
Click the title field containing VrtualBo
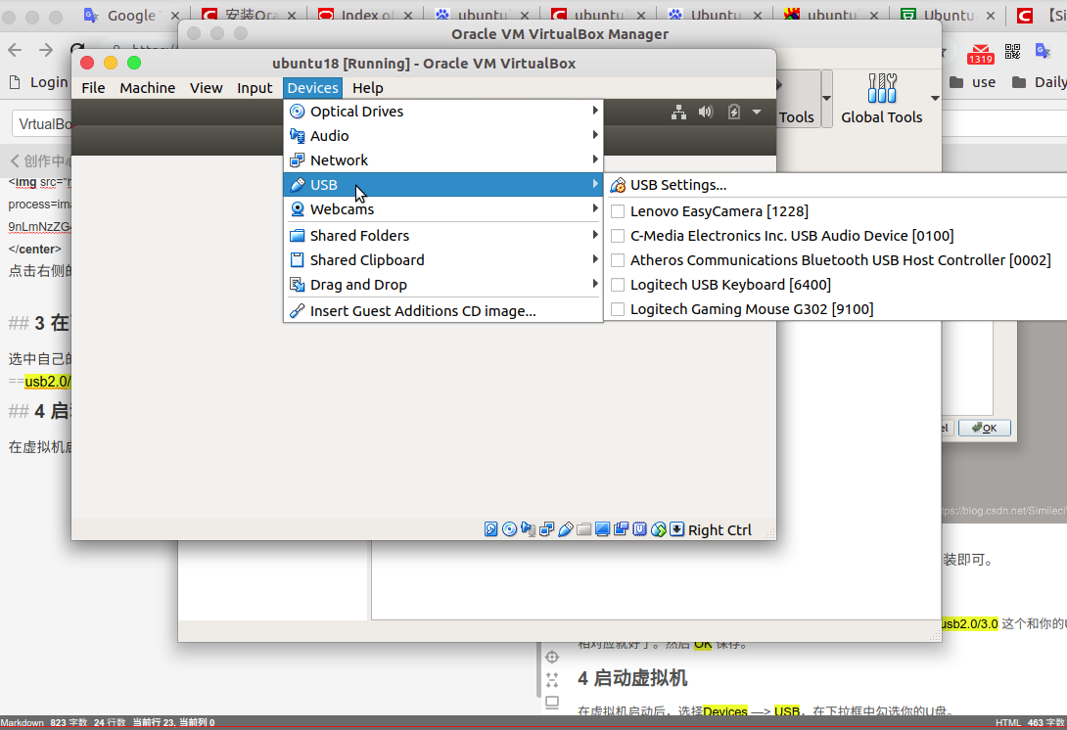pyautogui.click(x=42, y=124)
